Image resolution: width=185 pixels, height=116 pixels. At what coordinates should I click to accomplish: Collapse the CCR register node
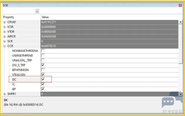tap(4, 46)
